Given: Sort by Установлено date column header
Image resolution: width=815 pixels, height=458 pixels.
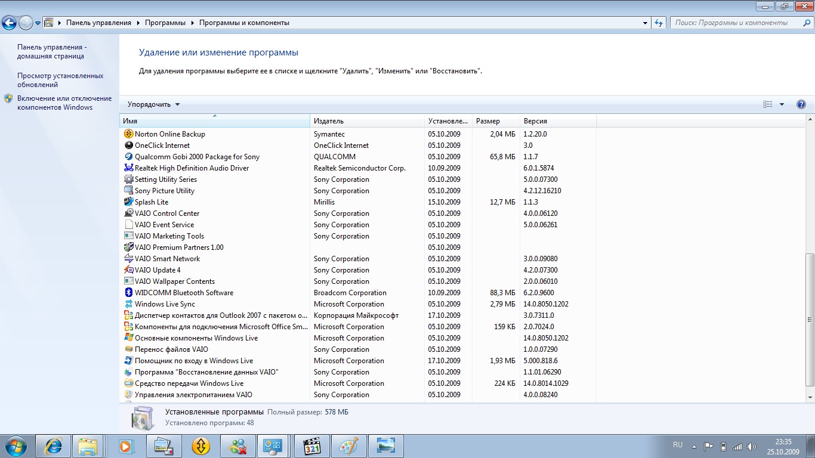Looking at the screenshot, I should [x=448, y=121].
